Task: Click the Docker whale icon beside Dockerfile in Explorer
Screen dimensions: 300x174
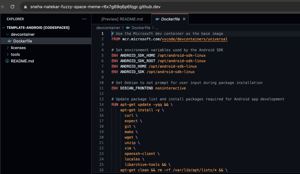Action: pos(9,41)
